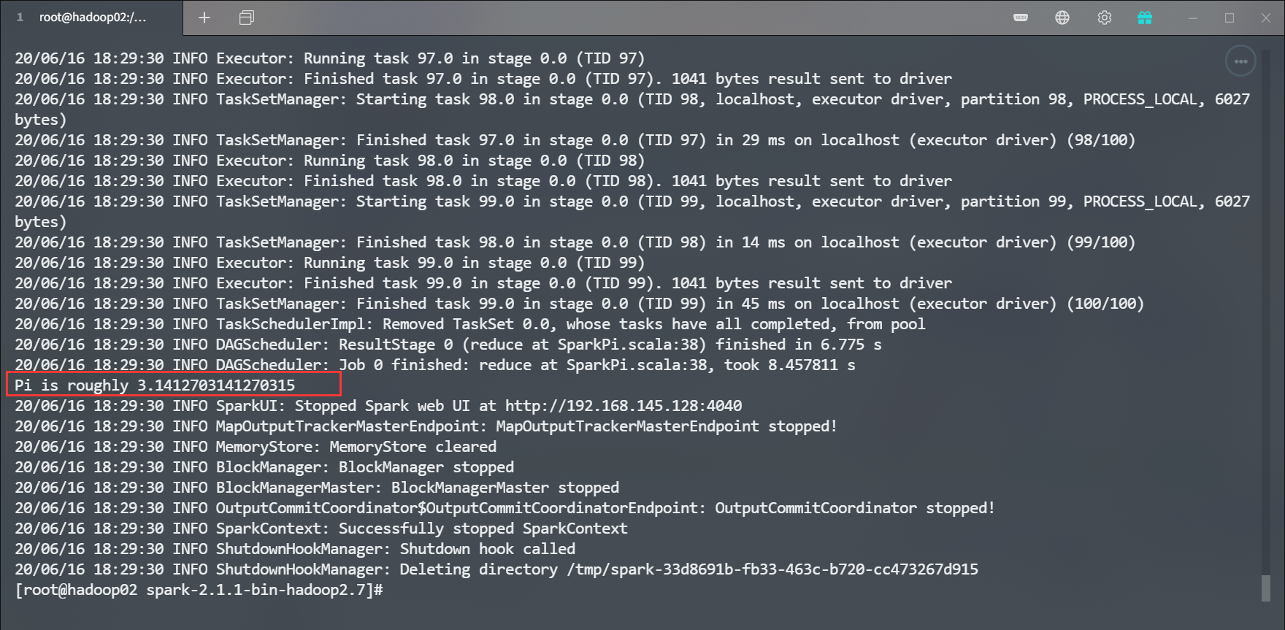The image size is (1285, 630).
Task: Close the terminal window
Action: (1266, 18)
